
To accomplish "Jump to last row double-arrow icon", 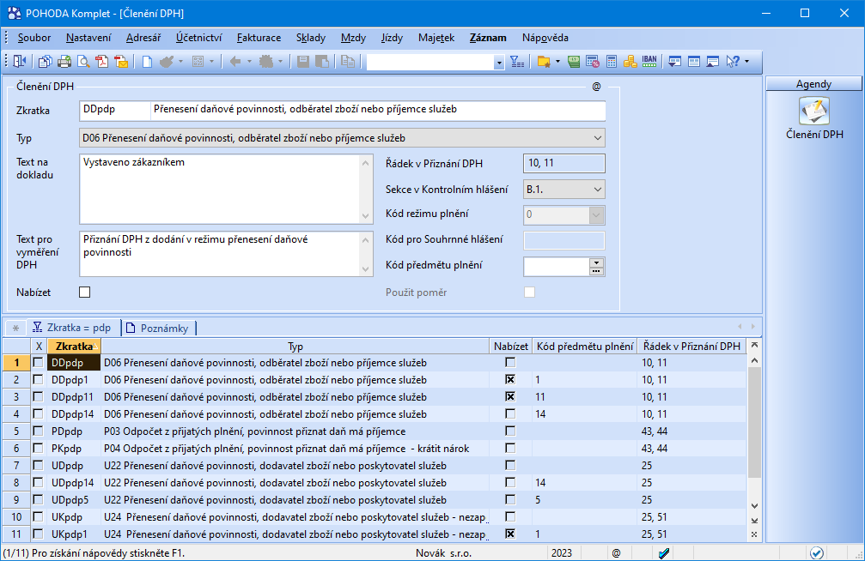I will point(754,521).
